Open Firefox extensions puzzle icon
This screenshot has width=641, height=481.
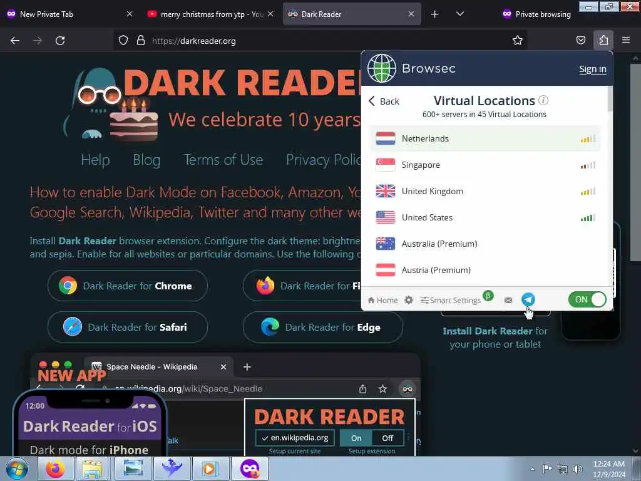tap(603, 41)
